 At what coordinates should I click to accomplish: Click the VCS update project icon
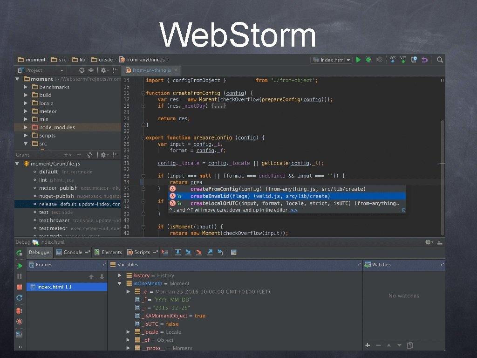(x=393, y=59)
